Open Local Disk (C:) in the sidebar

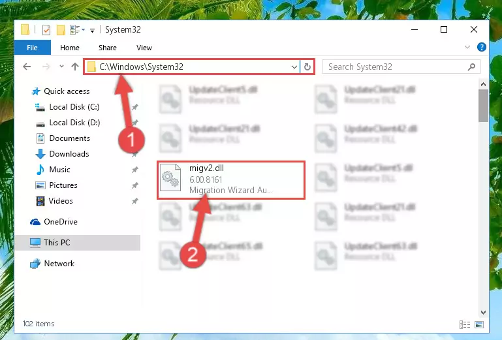[x=74, y=107]
